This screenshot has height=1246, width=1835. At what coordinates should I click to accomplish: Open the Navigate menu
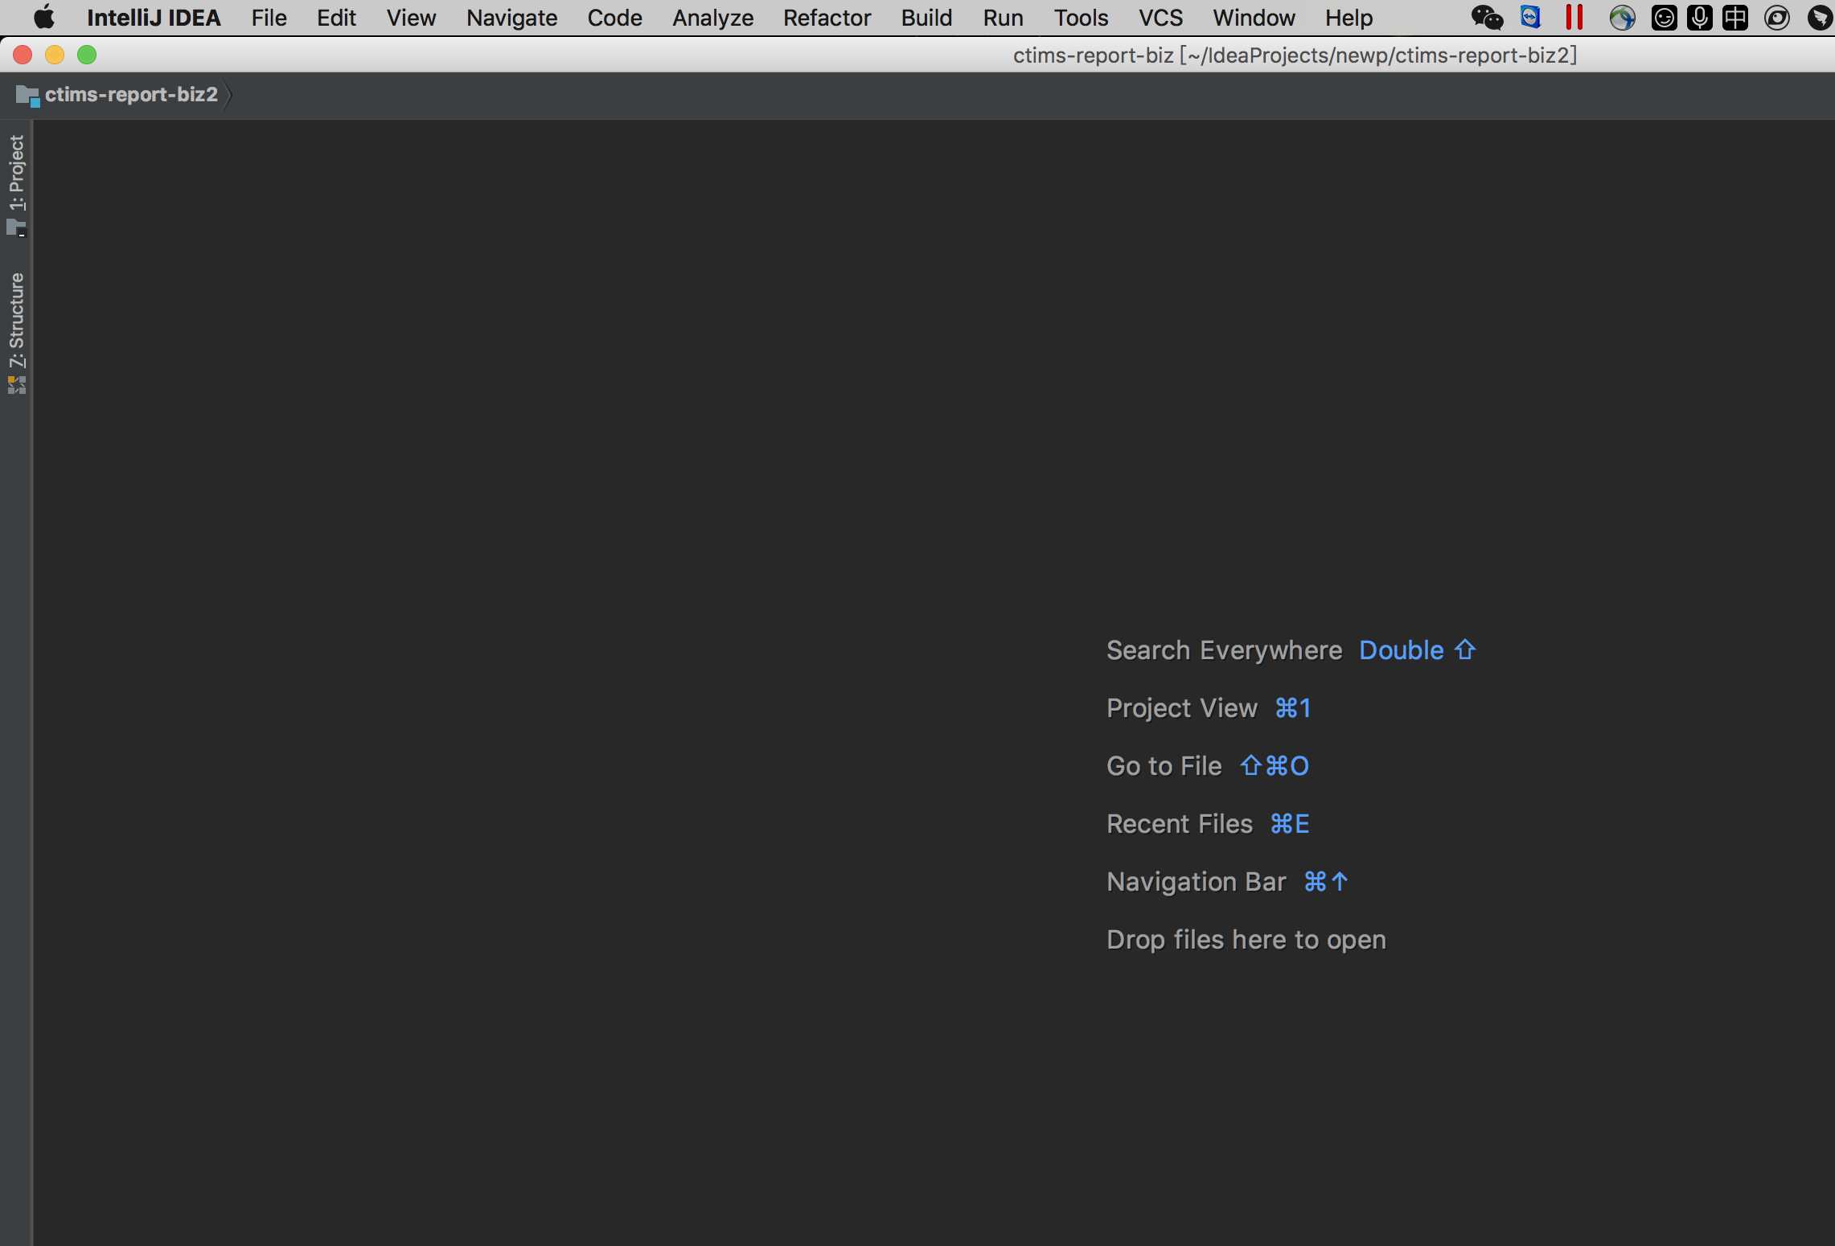click(x=511, y=17)
